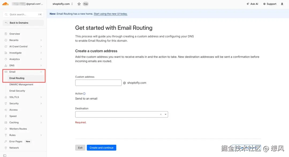The image size is (289, 157).
Task: Click the Error Pages wrench icon
Action: pos(6,142)
